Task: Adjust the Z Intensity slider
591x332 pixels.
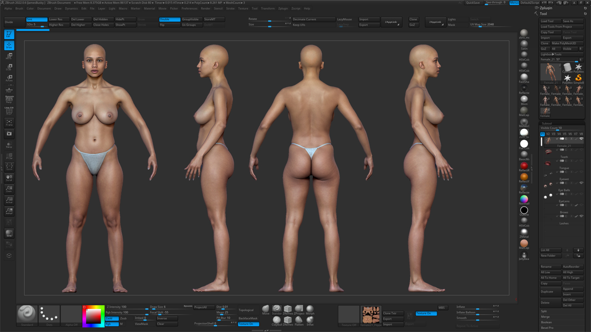Action: (x=127, y=307)
